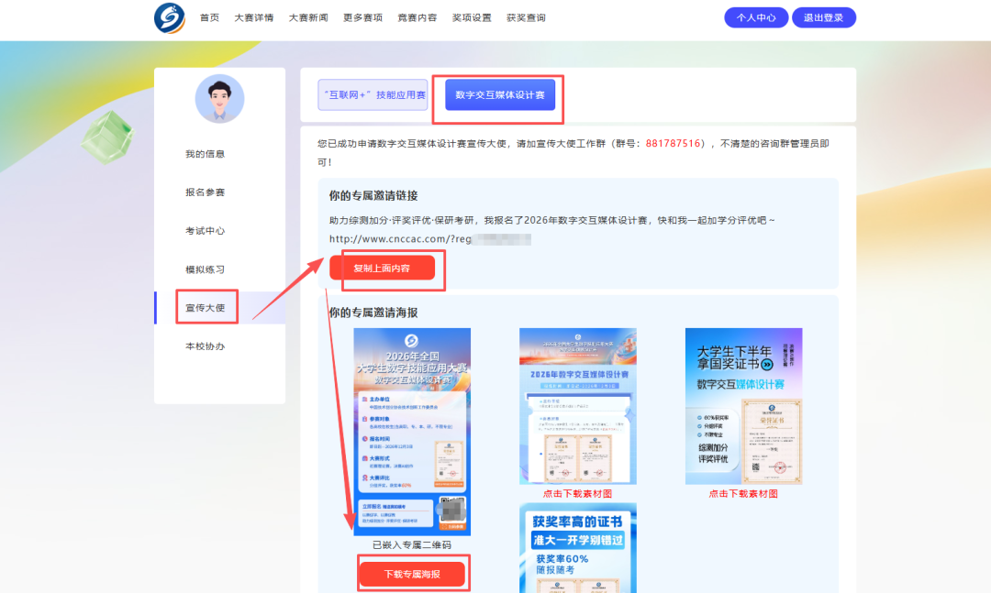The width and height of the screenshot is (991, 593).
Task: Open the 更多赛项 navigation item
Action: coord(362,17)
